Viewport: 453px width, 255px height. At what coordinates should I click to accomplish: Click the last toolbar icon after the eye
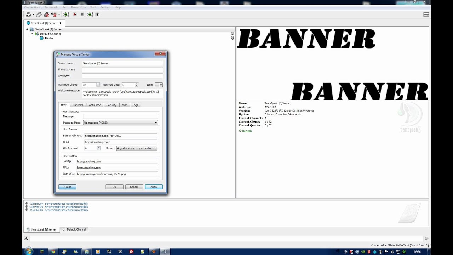tap(97, 15)
